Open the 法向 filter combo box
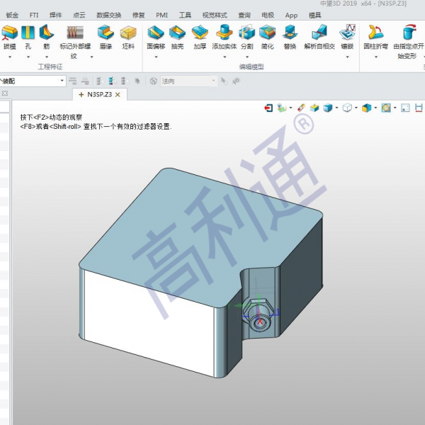 [x=187, y=81]
